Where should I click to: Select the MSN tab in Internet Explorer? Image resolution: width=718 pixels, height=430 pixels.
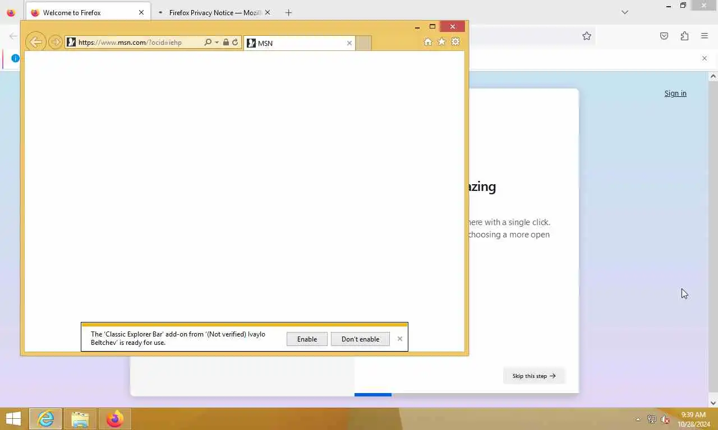[x=300, y=43]
